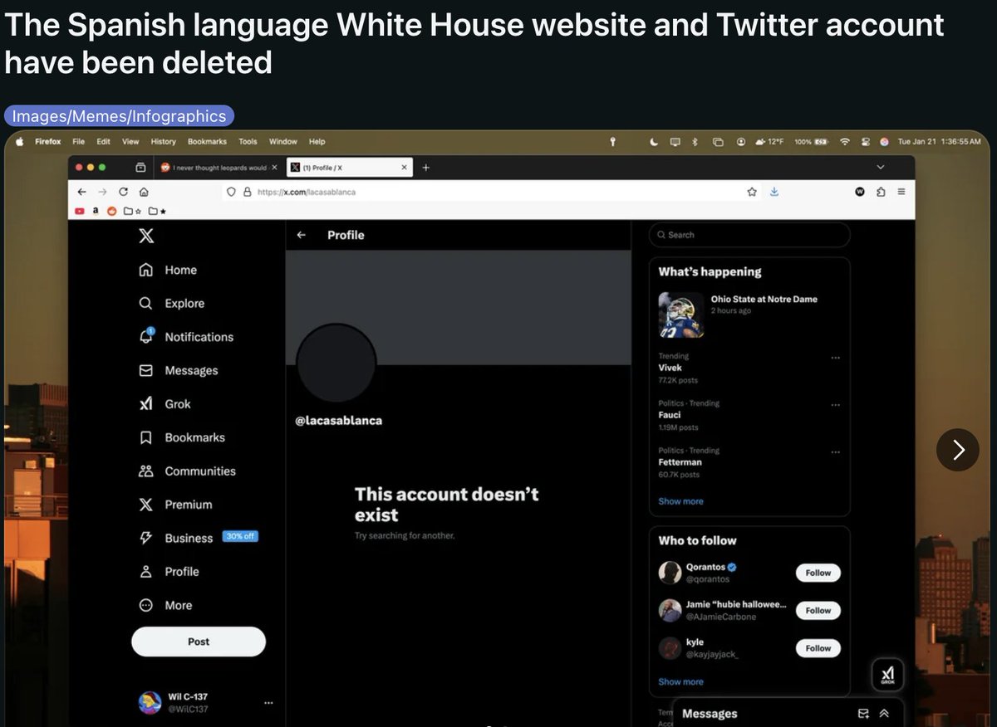997x727 pixels.
Task: Open more options for Vivek trend
Action: click(835, 358)
